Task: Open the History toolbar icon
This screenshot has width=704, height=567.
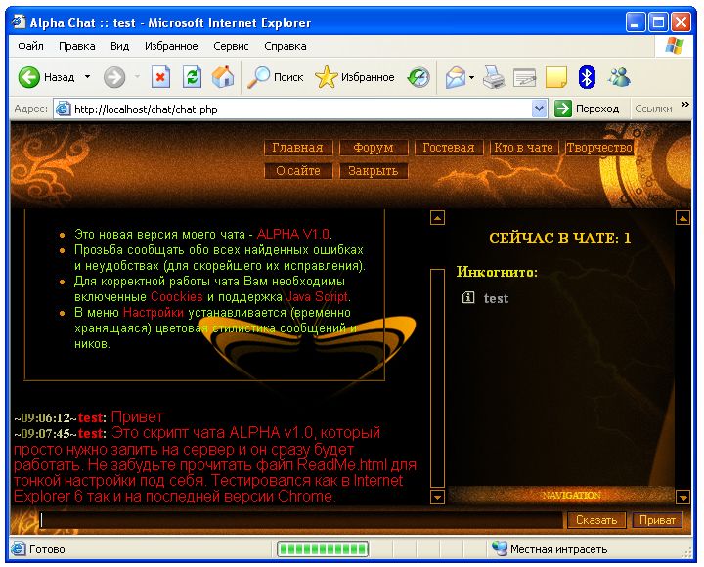Action: 418,77
